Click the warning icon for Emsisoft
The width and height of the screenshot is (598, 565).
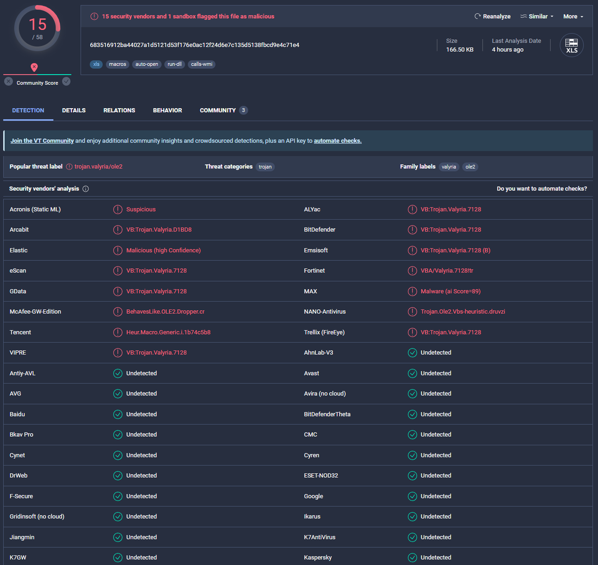point(412,250)
